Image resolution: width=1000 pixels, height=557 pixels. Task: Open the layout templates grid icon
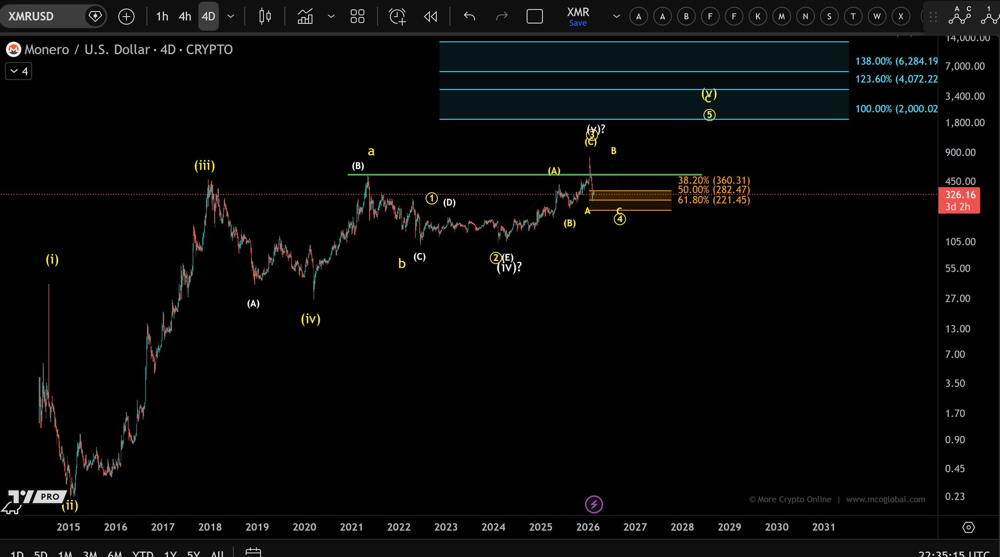coord(358,17)
